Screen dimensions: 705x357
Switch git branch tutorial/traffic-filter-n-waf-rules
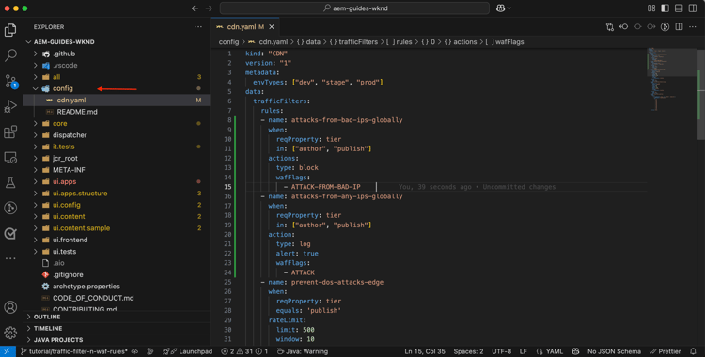74,351
